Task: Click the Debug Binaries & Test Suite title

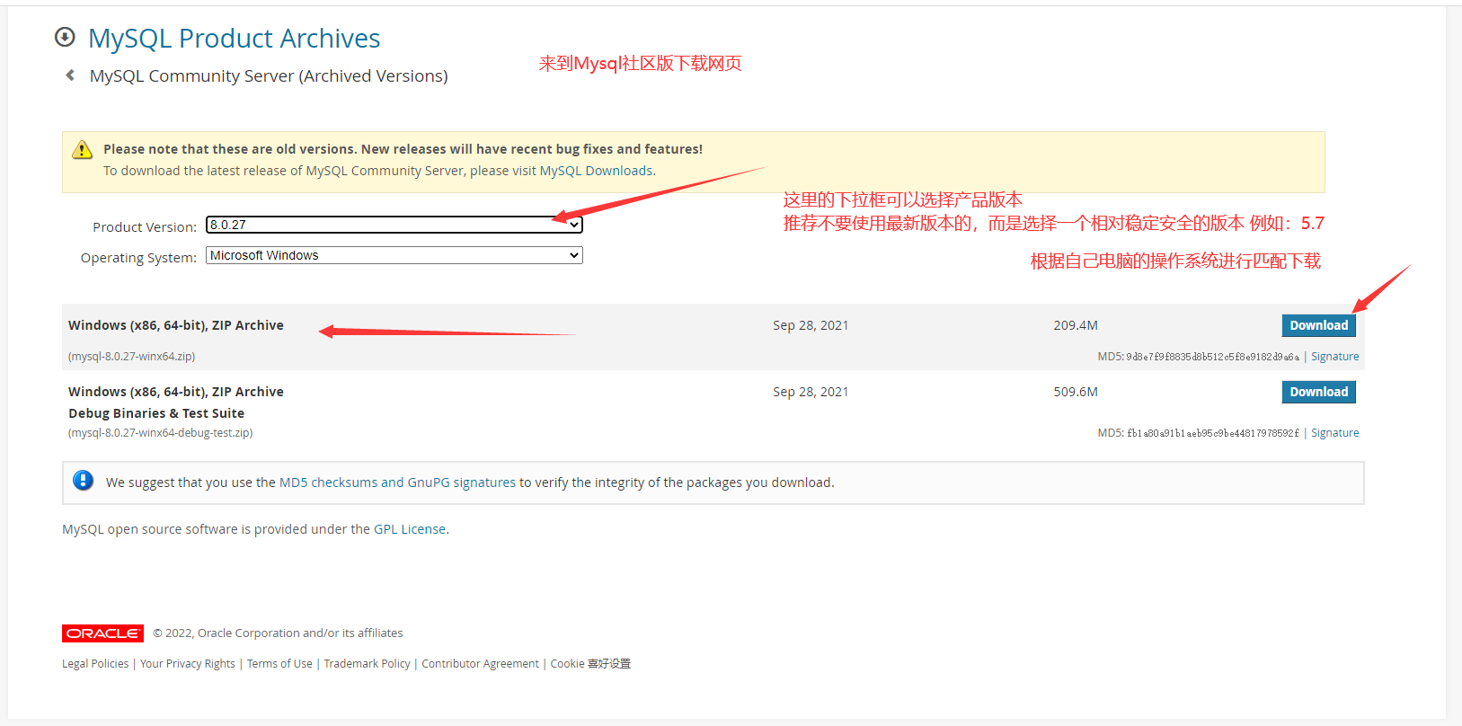Action: click(156, 413)
